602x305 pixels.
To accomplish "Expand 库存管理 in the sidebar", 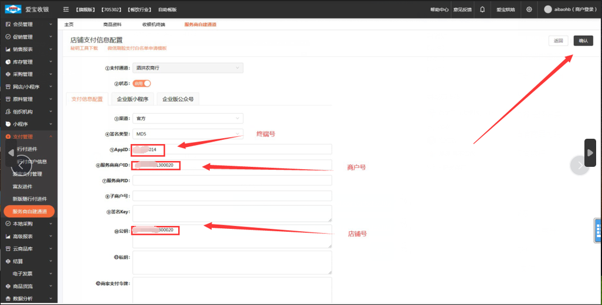I will pos(28,61).
